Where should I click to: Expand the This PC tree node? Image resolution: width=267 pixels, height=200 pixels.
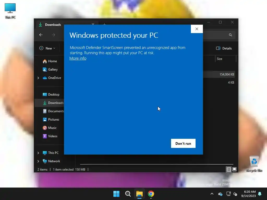(x=38, y=153)
